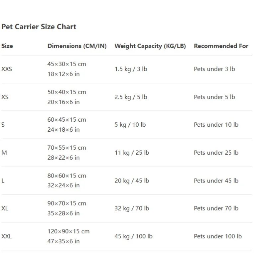
Task: Click the S size row label
Action: (3, 125)
